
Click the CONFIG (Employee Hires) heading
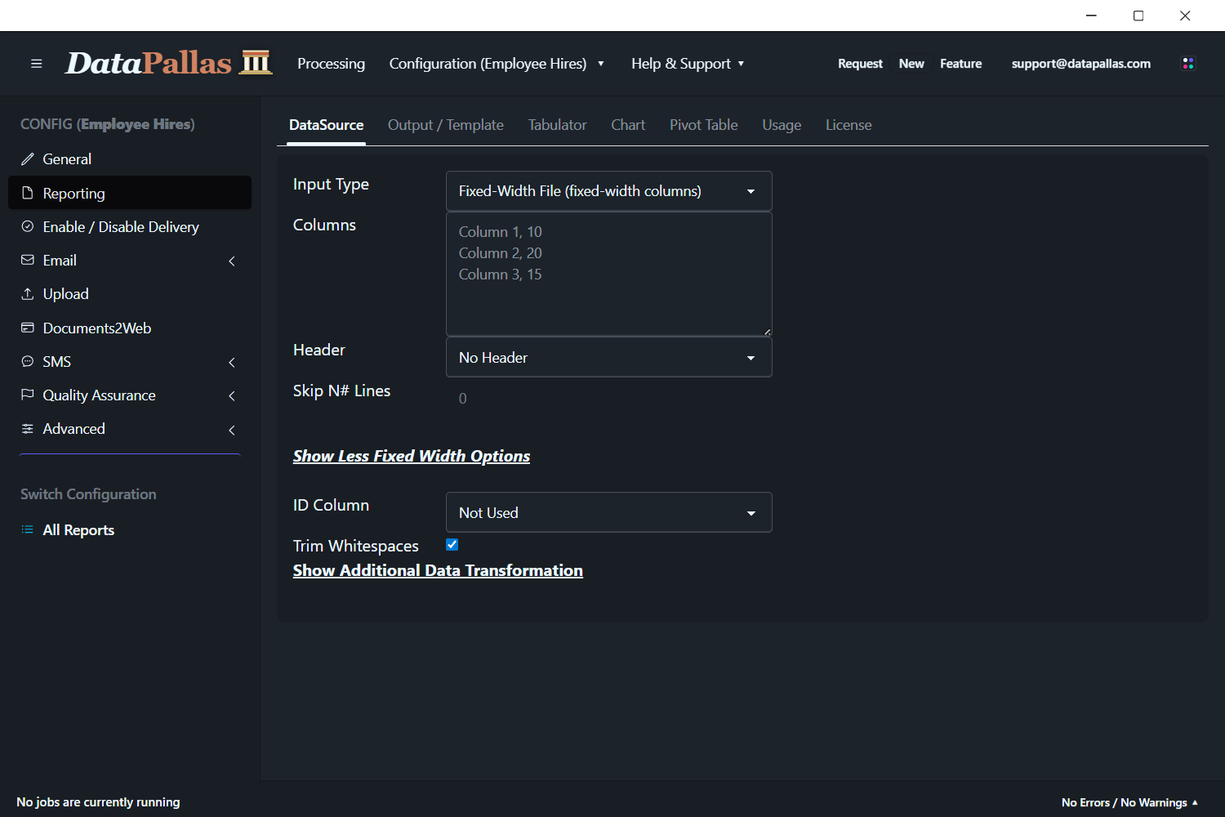coord(108,124)
